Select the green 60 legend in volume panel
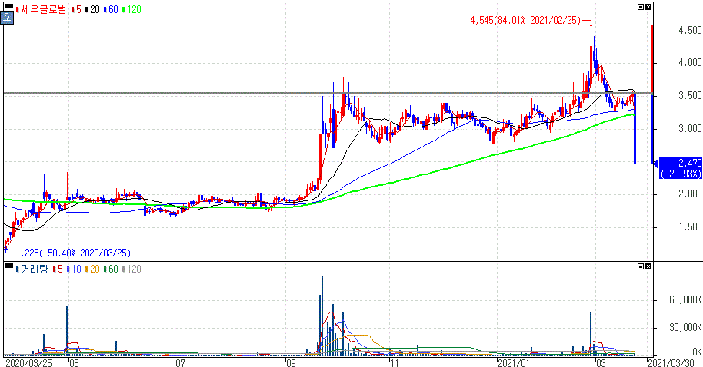Viewport: 703px width, 367px height. tap(110, 269)
